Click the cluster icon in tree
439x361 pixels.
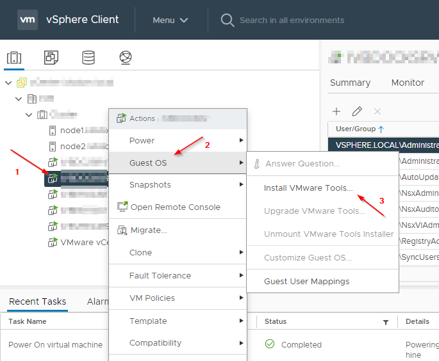point(42,115)
